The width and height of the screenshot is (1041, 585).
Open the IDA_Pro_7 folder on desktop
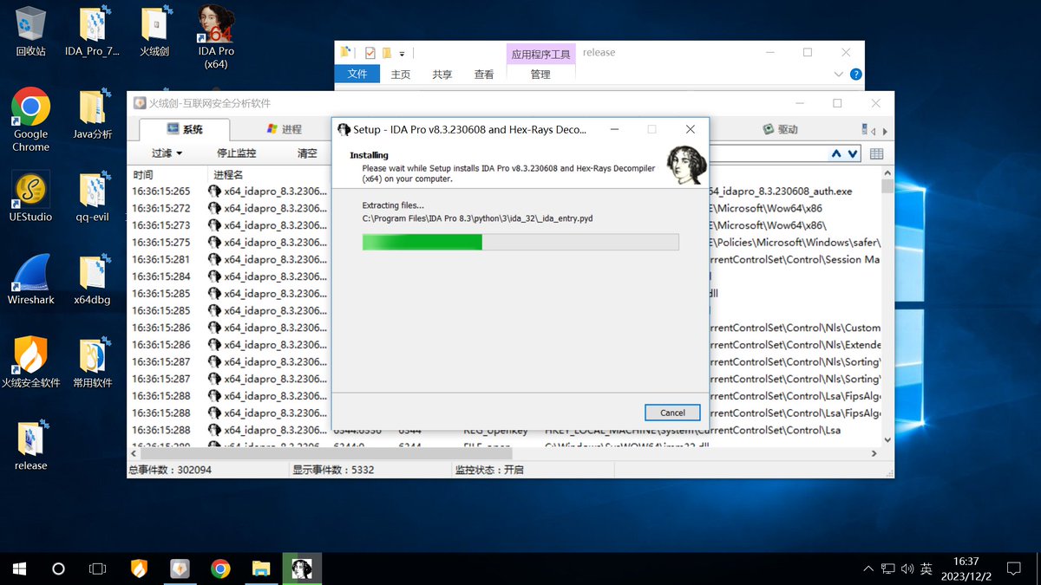tap(92, 32)
